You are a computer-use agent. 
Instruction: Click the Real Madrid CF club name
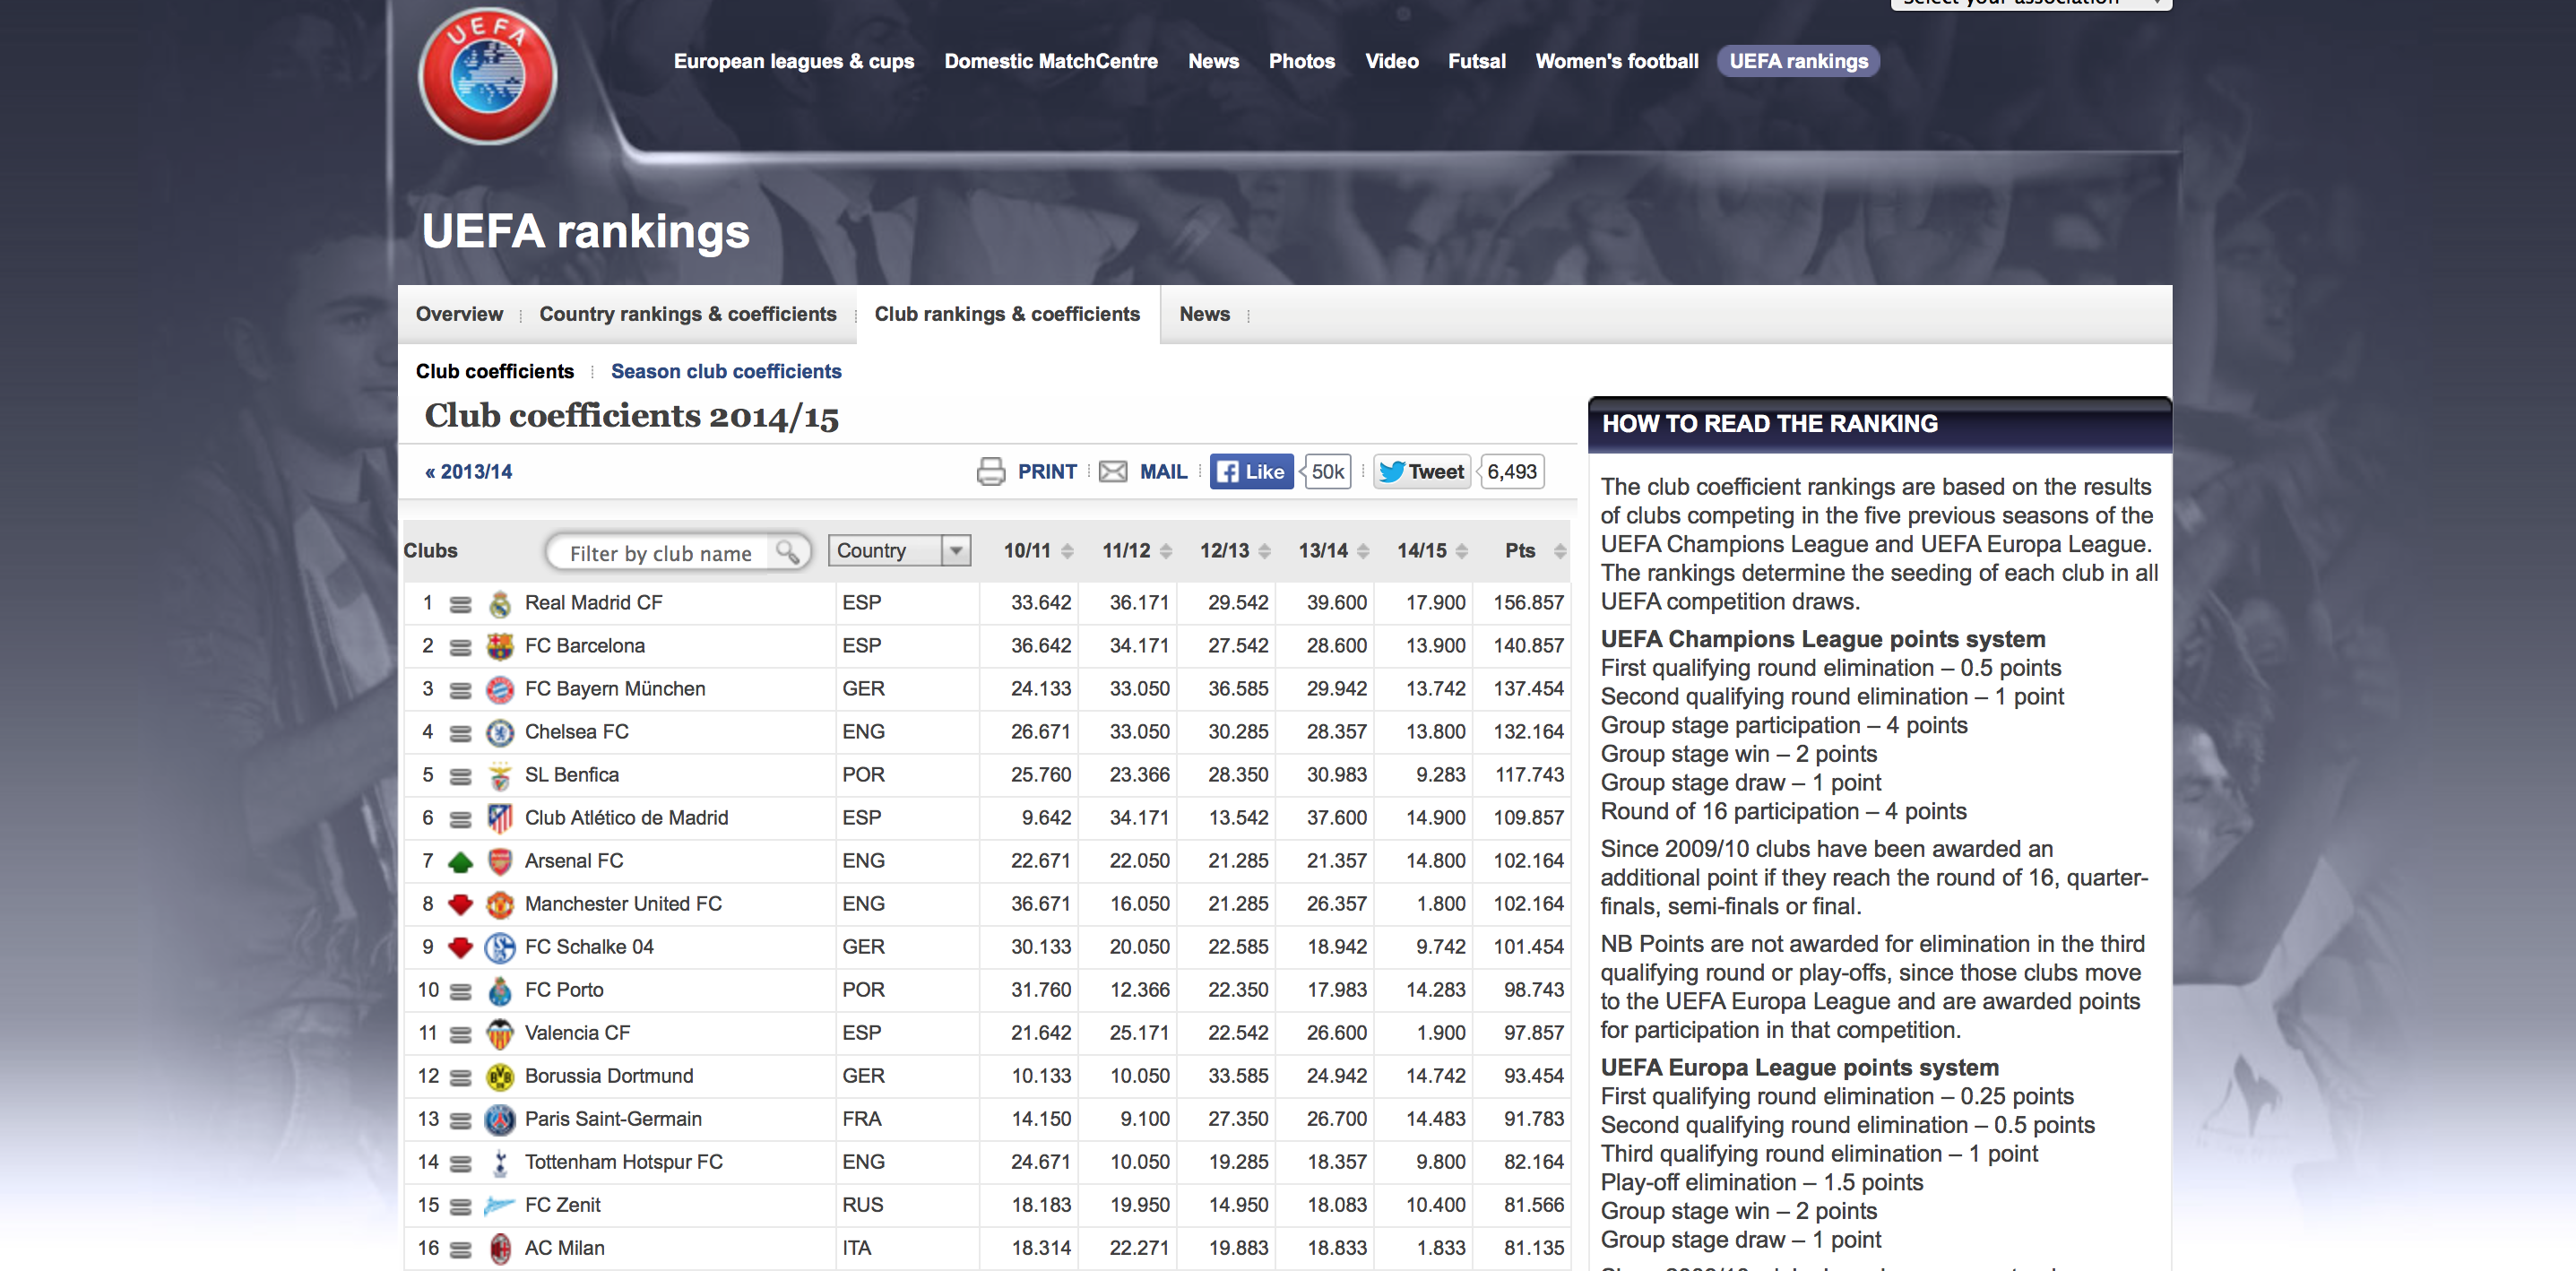point(593,603)
